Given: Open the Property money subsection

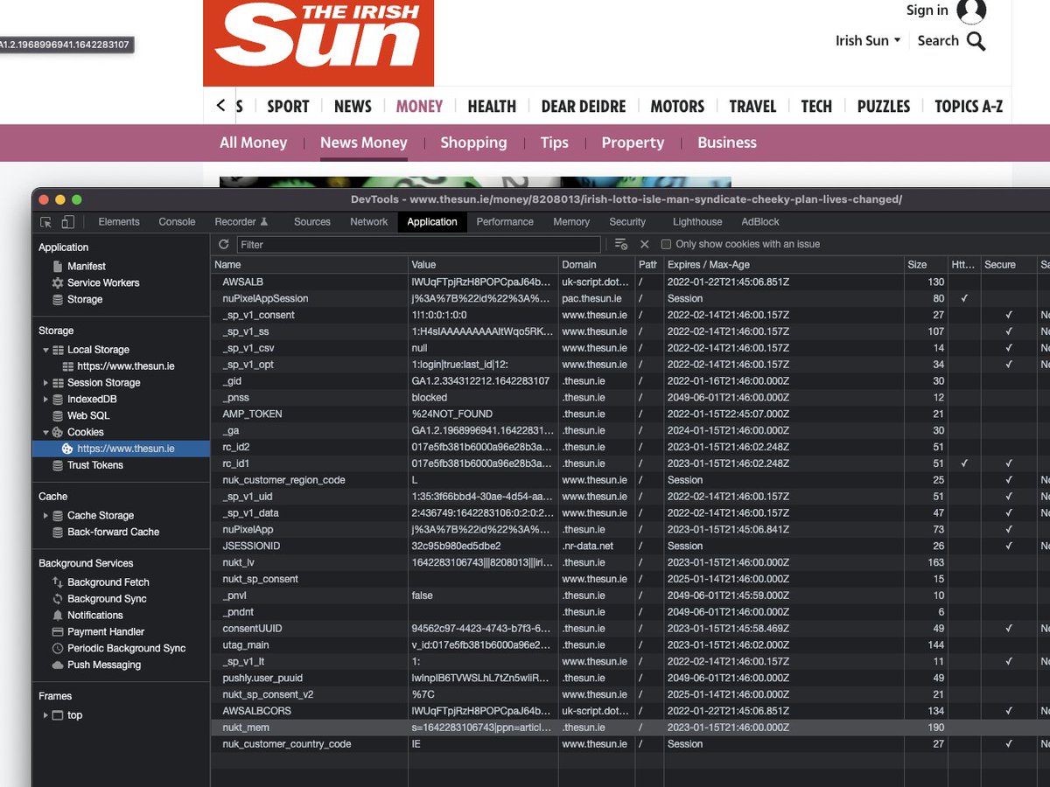Looking at the screenshot, I should [633, 143].
